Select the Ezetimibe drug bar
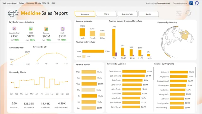The image size is (202, 114). click(177, 90)
